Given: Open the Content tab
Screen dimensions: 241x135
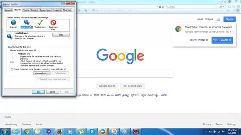Looking at the screenshot, I should point(34,10).
